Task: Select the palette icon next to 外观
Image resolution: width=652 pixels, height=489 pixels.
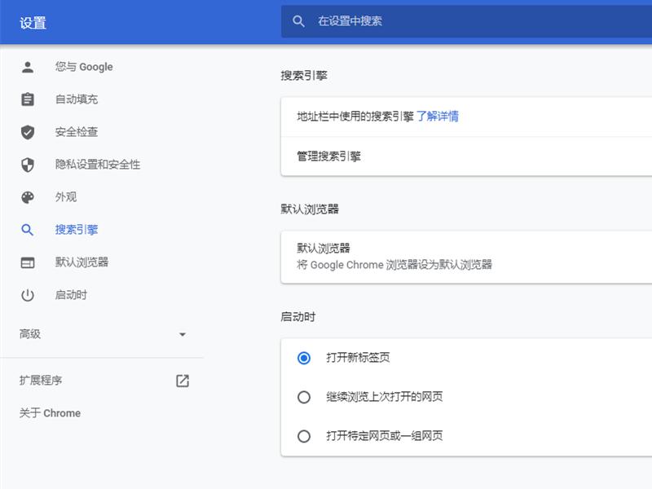Action: pos(27,197)
